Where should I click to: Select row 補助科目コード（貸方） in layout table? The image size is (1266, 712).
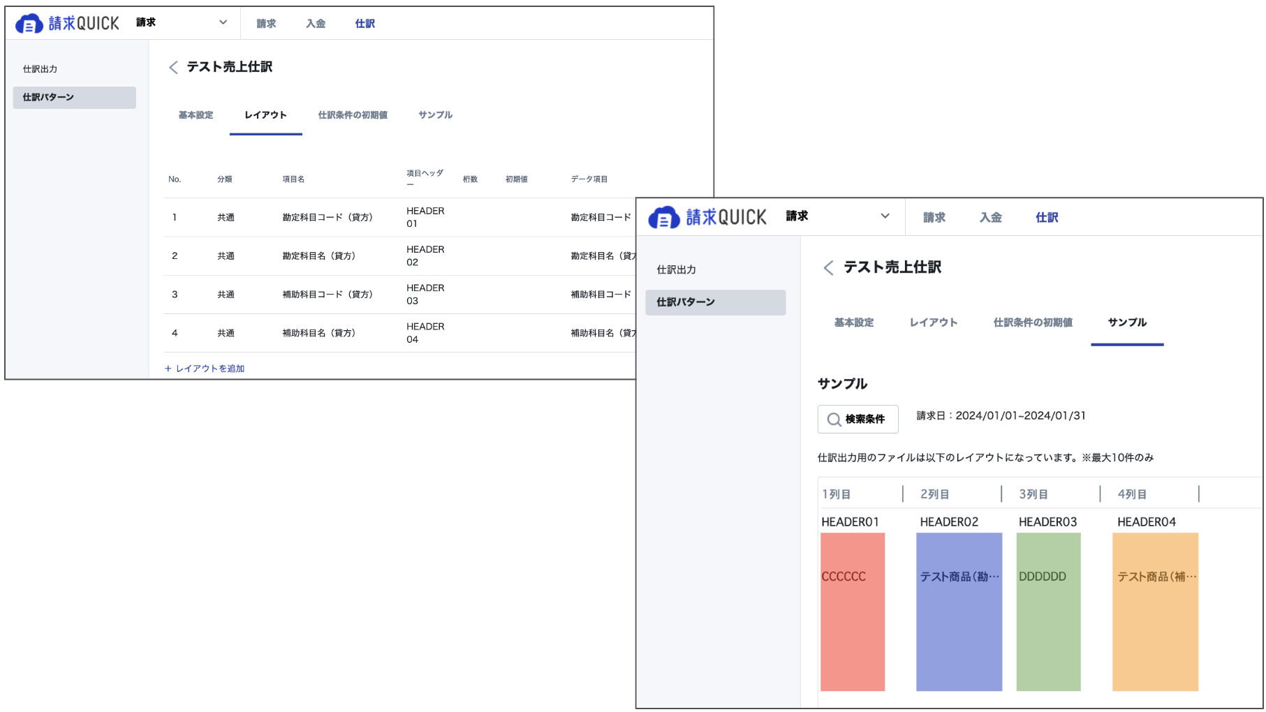click(399, 295)
